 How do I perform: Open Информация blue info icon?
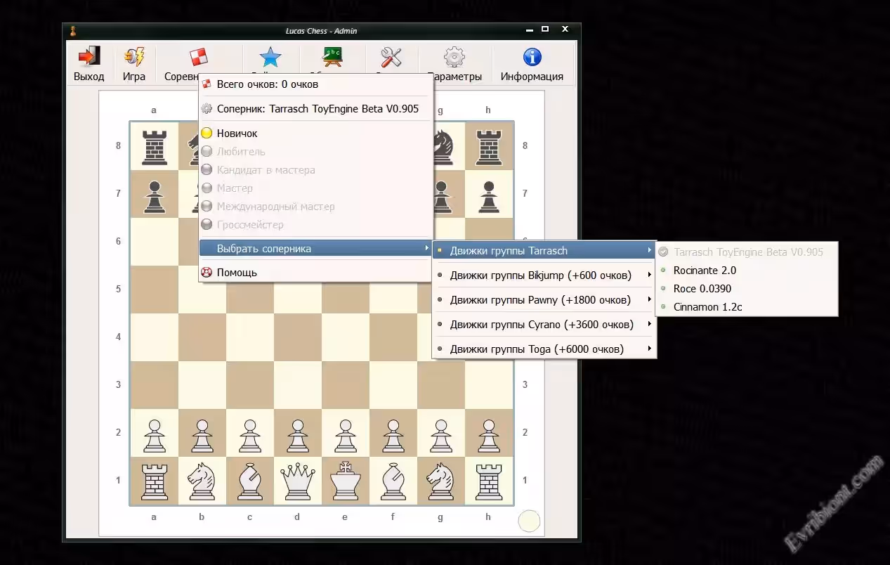532,58
